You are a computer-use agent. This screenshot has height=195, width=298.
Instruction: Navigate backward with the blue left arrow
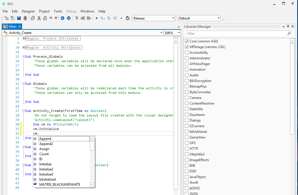(63, 18)
